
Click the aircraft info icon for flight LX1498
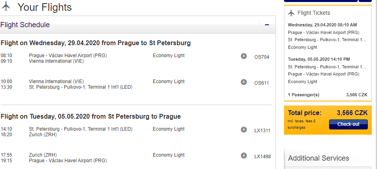coord(244,155)
